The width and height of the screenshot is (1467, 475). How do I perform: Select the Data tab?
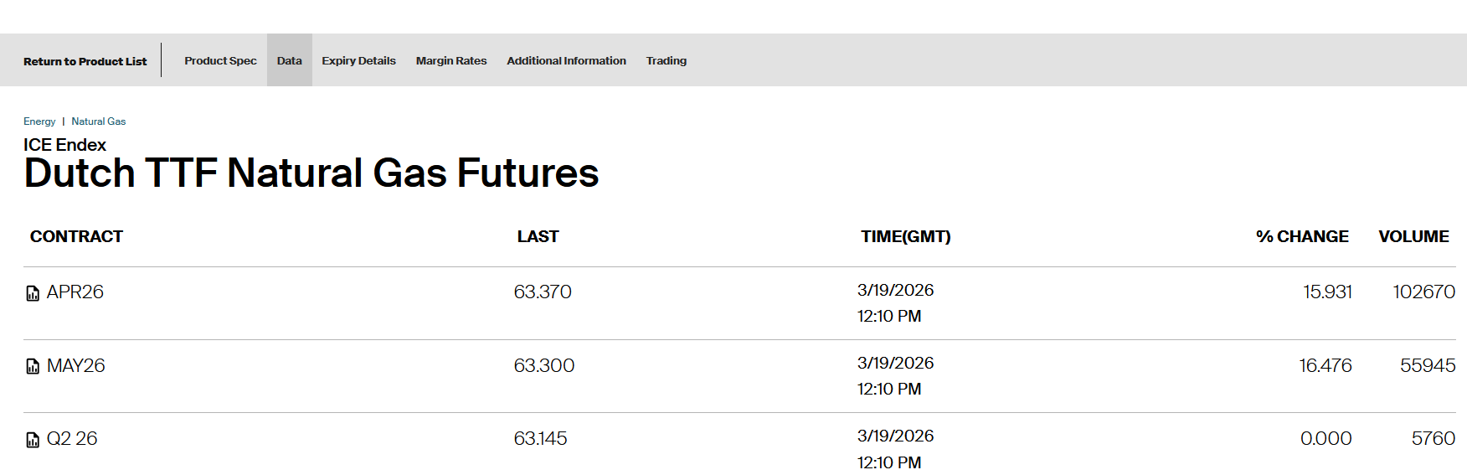pos(289,60)
